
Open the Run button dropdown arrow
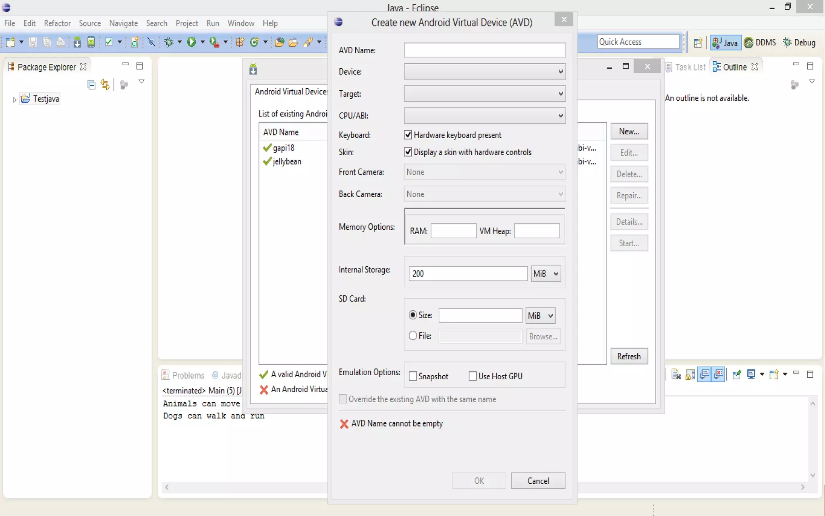click(203, 42)
